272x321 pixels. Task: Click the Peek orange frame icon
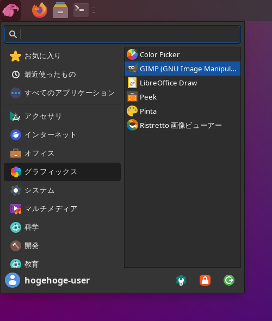(132, 97)
